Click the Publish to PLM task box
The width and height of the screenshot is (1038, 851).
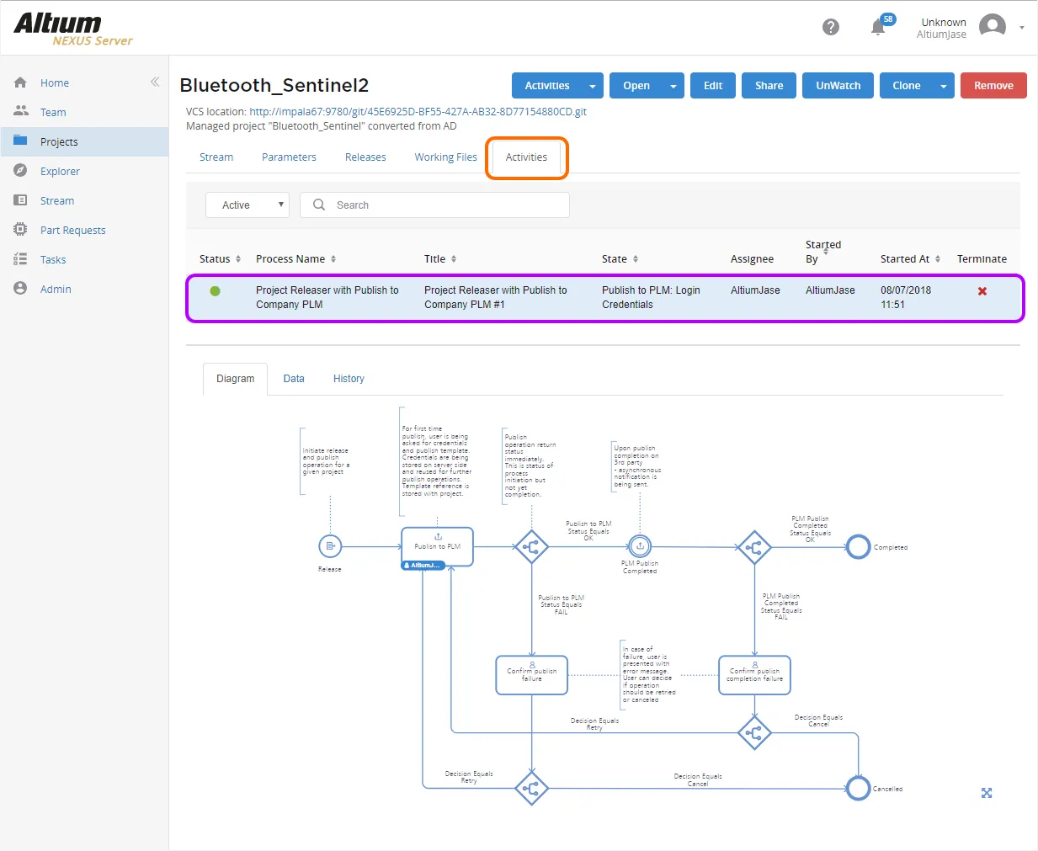[437, 547]
